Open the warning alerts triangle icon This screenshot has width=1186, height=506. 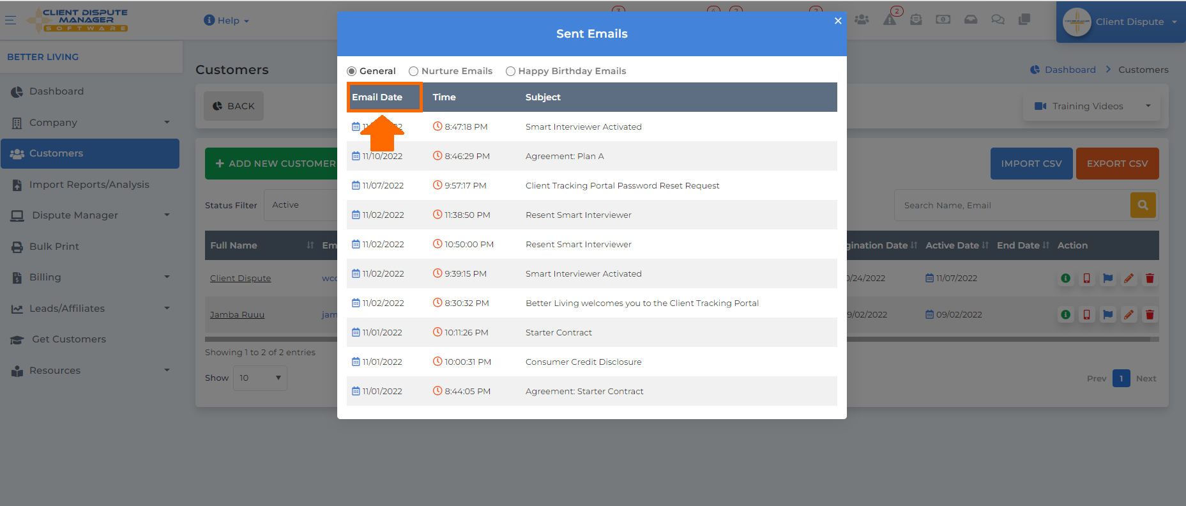click(x=890, y=20)
